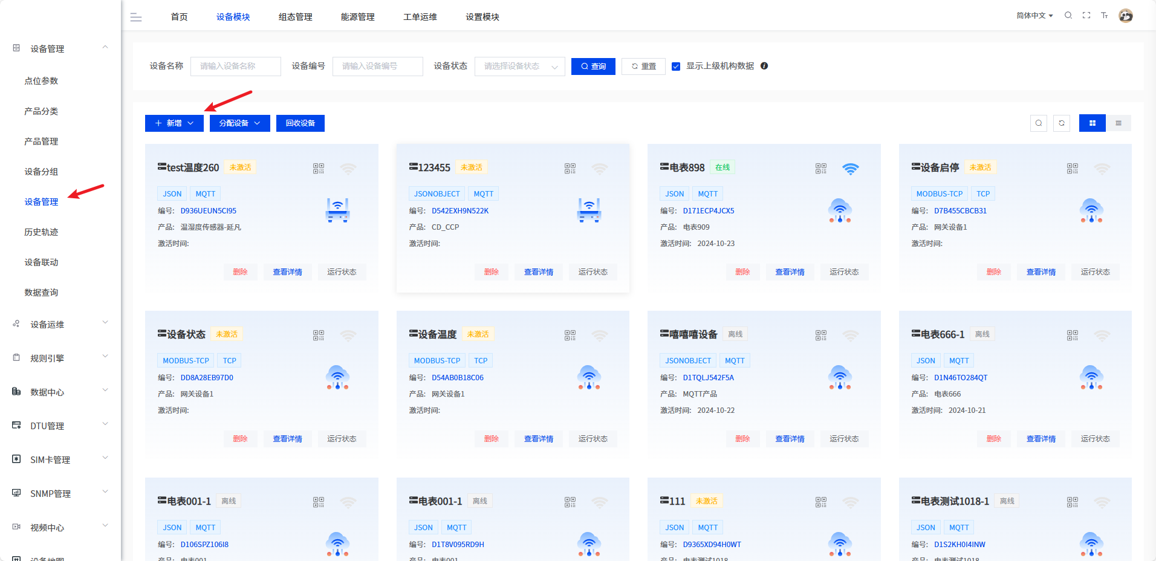1156x561 pixels.
Task: Click the 重置 reset button
Action: tap(643, 66)
